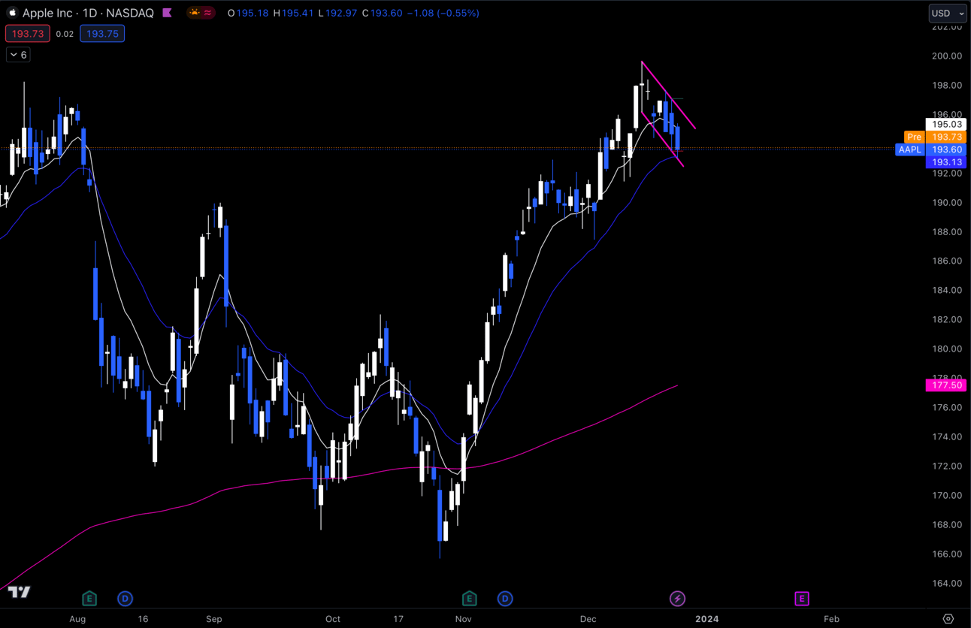Click the Feb label on the time axis

[x=831, y=619]
